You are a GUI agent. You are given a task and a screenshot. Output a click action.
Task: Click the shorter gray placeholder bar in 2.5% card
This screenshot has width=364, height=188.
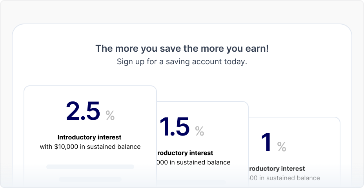click(x=90, y=179)
